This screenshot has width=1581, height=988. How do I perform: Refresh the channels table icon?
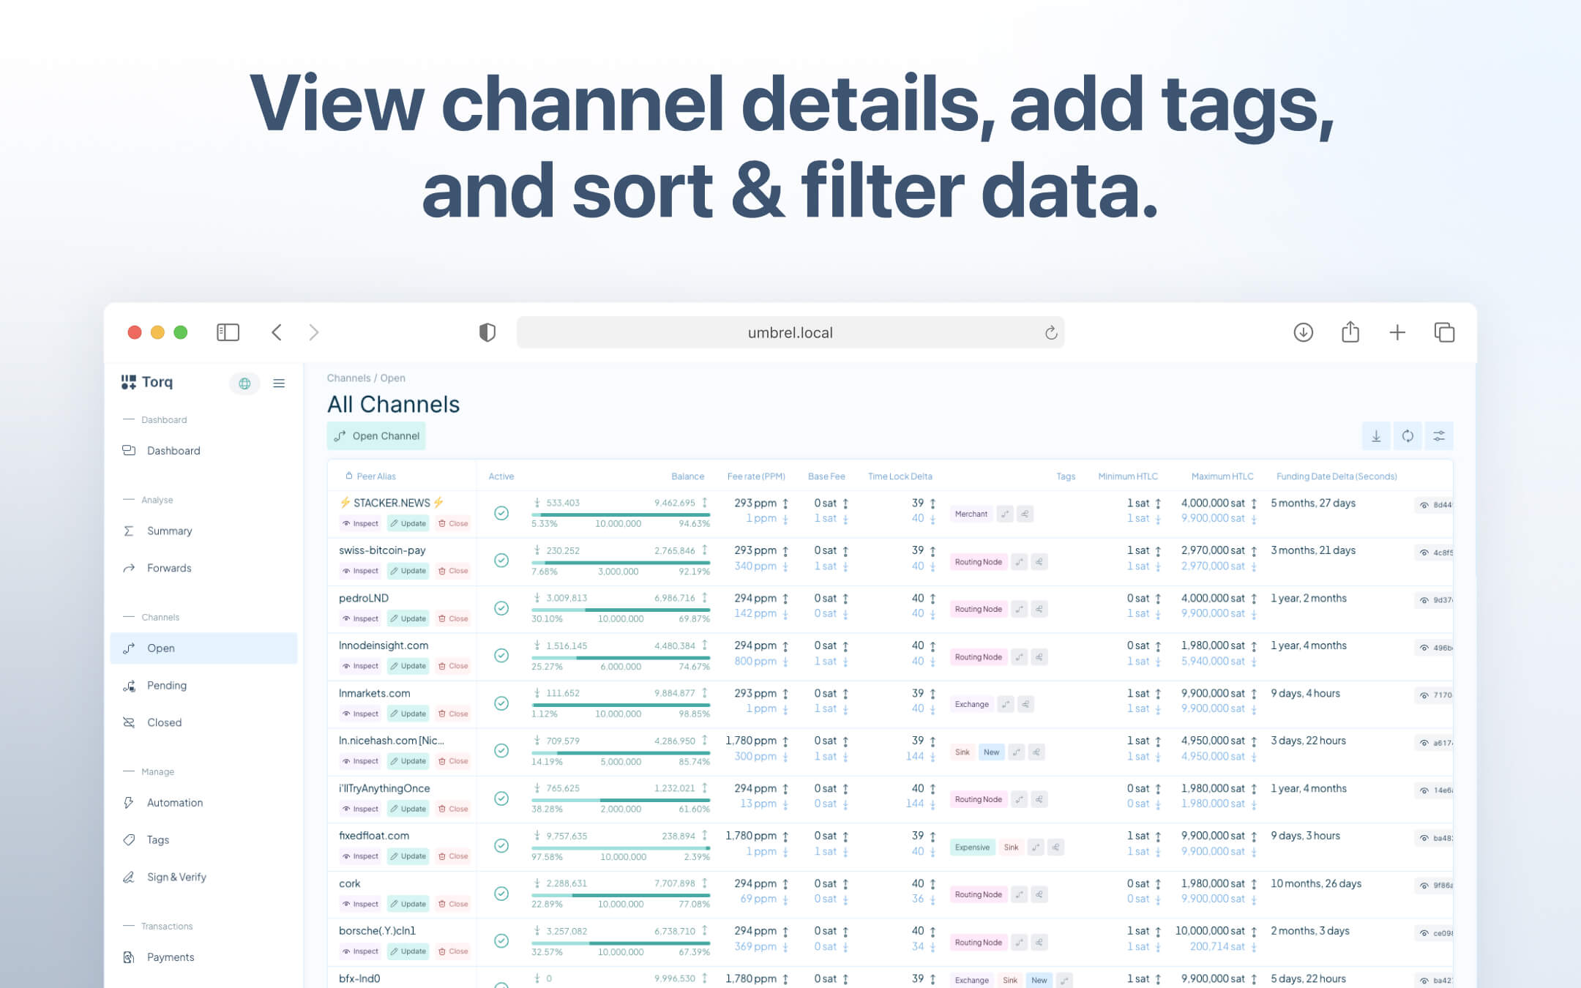[x=1408, y=436]
